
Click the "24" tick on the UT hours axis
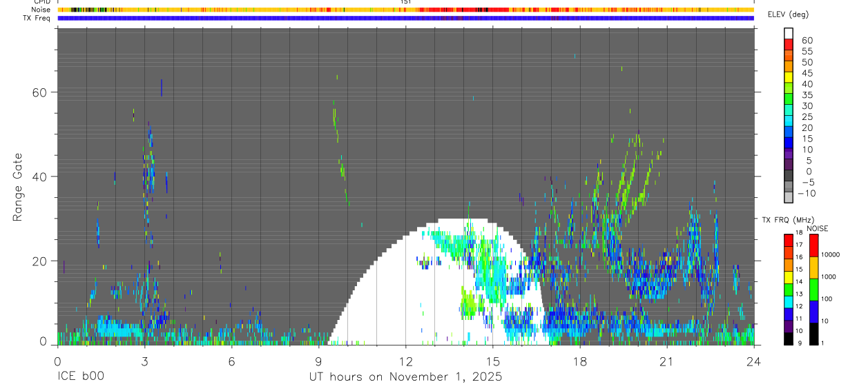[753, 361]
